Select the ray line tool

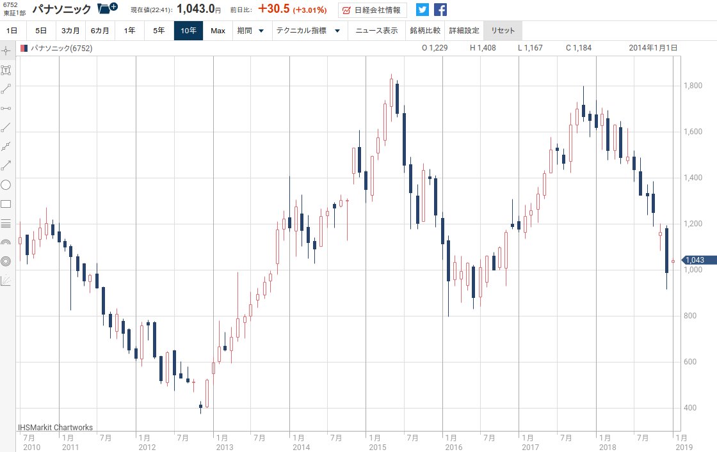point(6,127)
